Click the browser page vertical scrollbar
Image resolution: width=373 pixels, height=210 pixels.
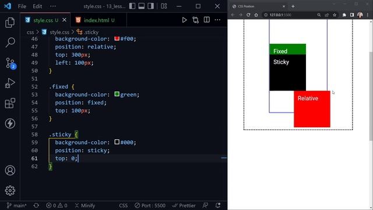[371, 96]
